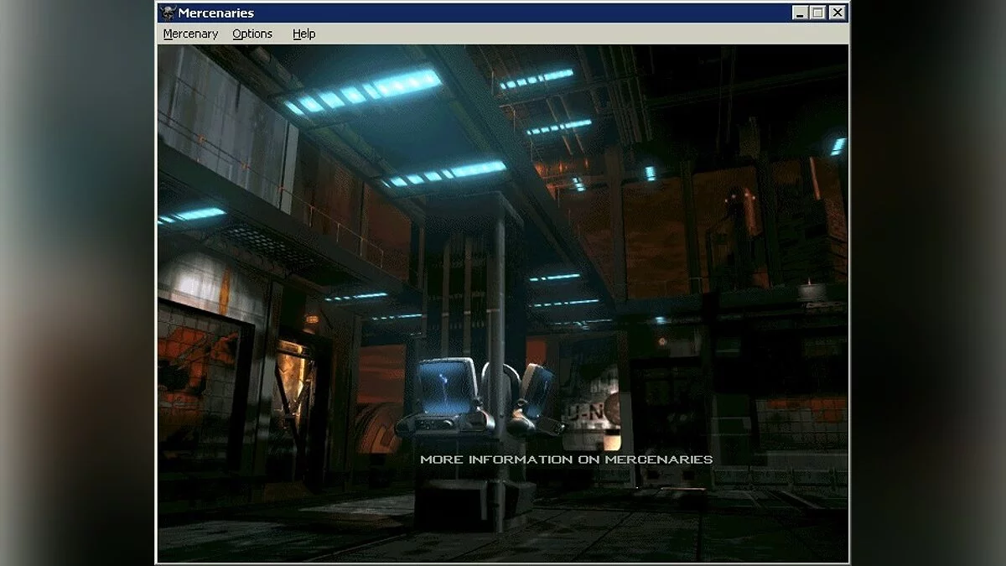Open the Help menu

(303, 34)
